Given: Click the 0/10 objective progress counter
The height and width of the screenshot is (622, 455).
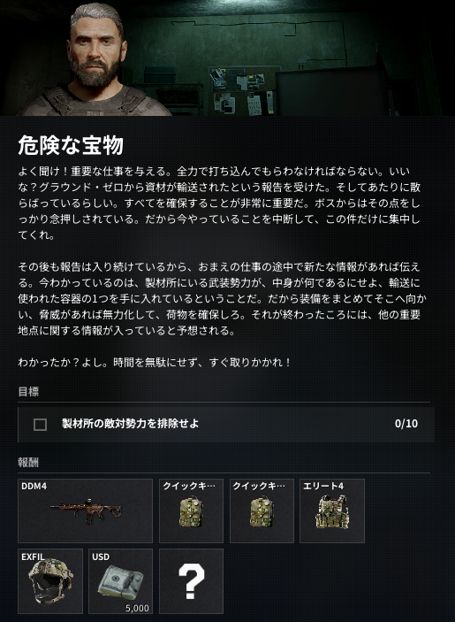Looking at the screenshot, I should click(406, 424).
